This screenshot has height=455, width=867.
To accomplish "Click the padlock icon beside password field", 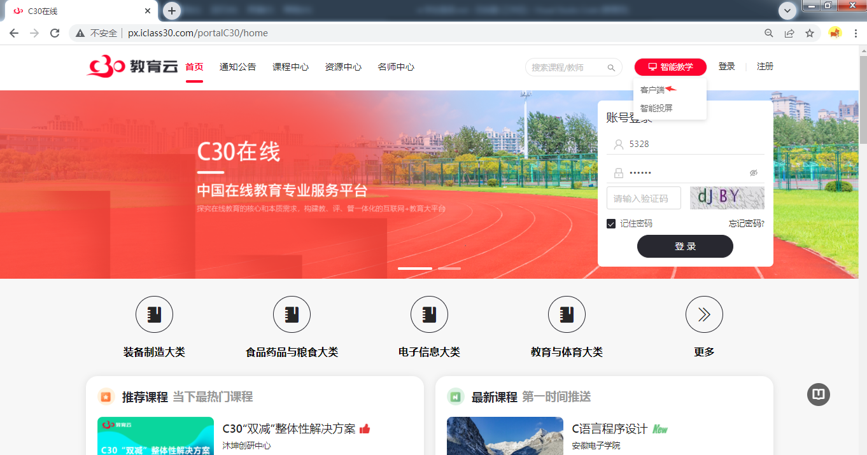I will [618, 172].
